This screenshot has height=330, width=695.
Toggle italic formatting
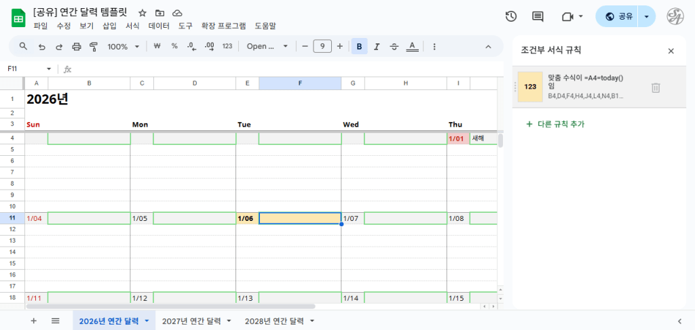[377, 47]
